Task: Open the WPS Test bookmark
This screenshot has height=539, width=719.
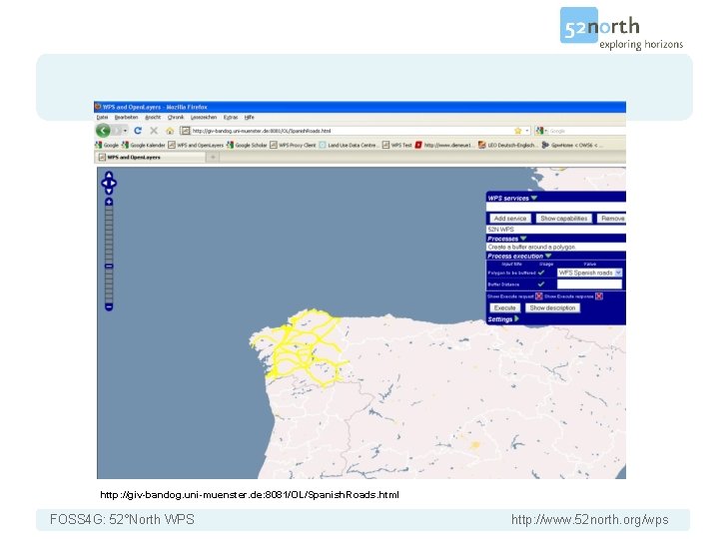Action: [397, 145]
